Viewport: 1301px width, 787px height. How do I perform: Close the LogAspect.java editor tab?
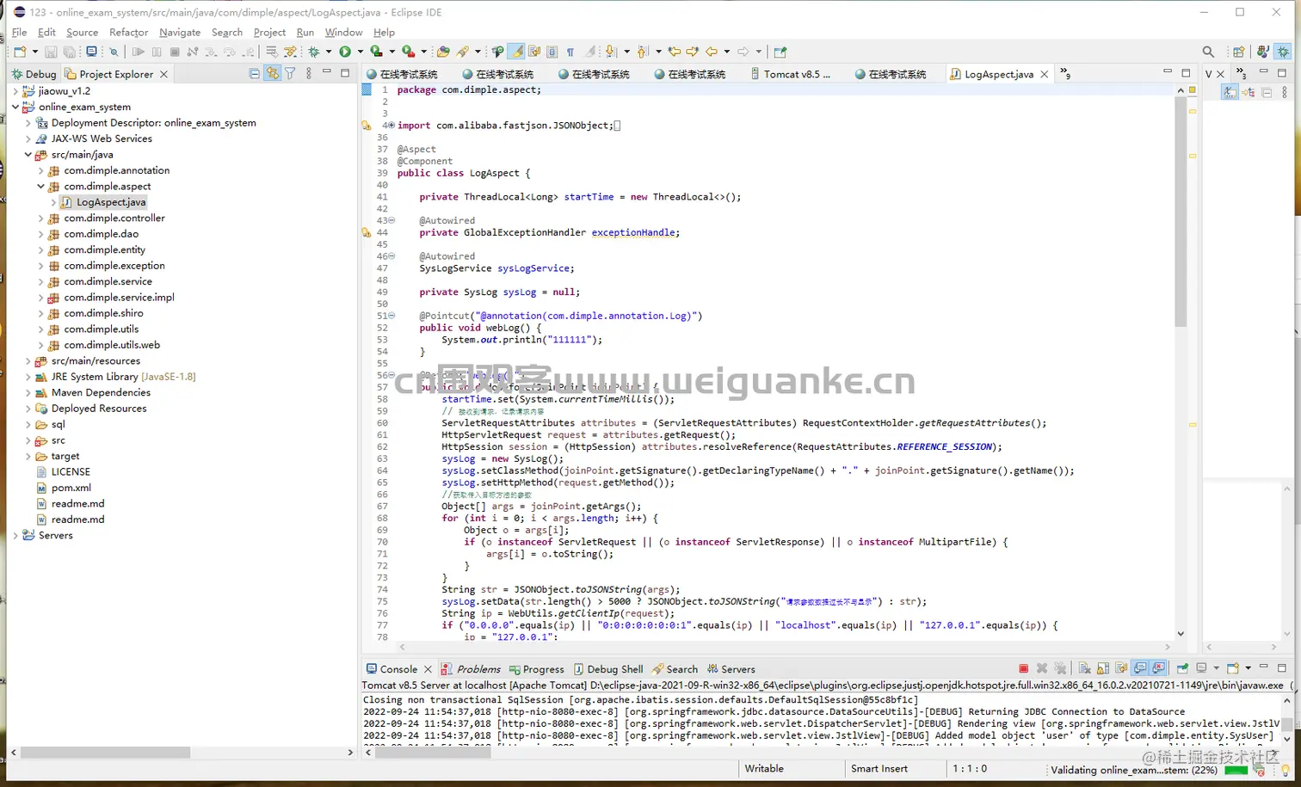pyautogui.click(x=1045, y=74)
